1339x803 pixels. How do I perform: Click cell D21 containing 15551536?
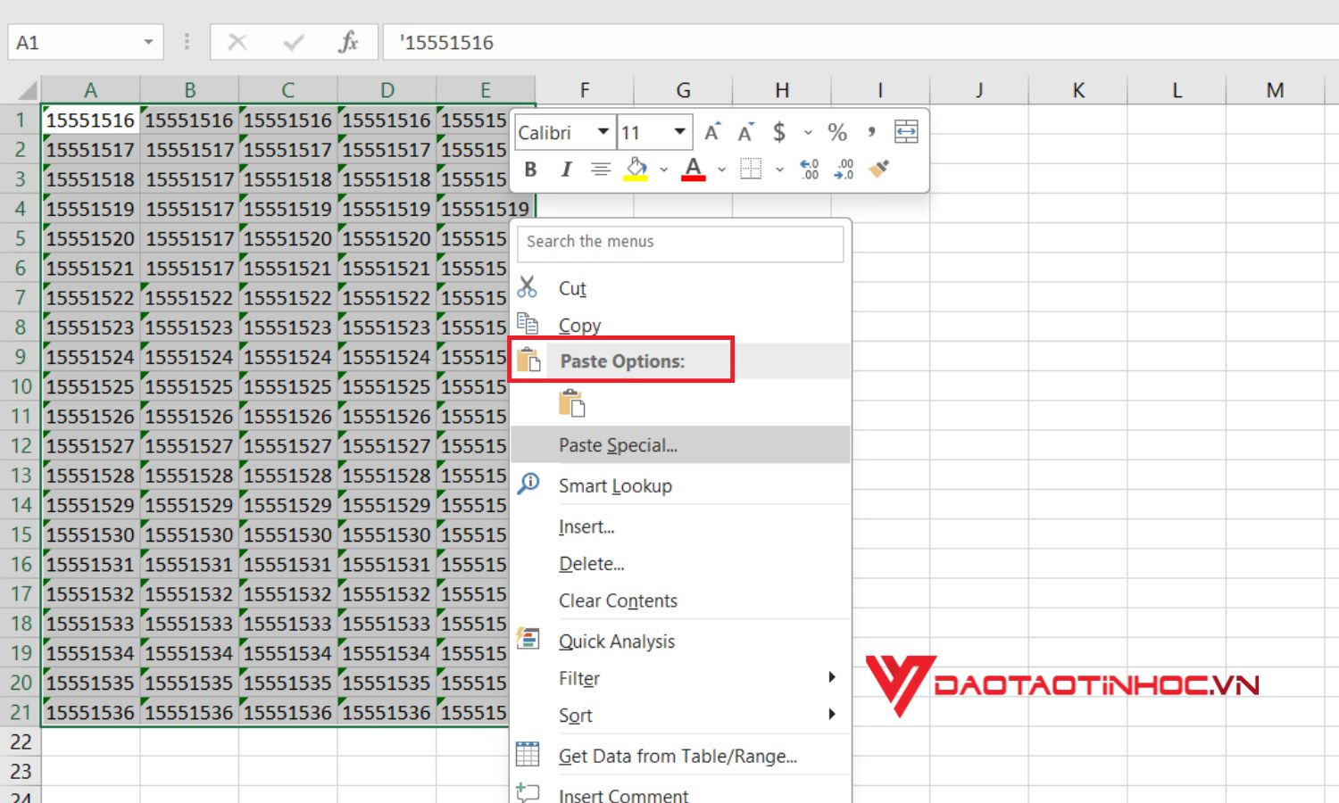click(387, 712)
